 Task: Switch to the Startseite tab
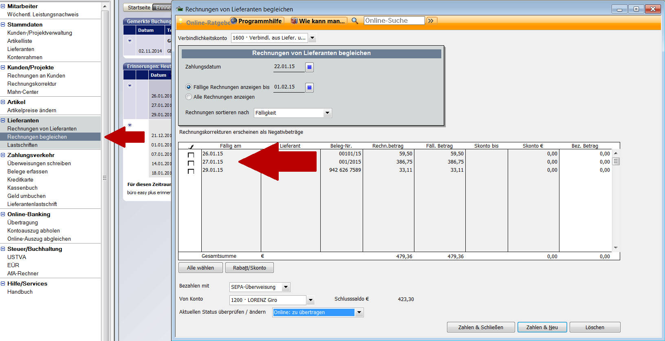click(139, 8)
